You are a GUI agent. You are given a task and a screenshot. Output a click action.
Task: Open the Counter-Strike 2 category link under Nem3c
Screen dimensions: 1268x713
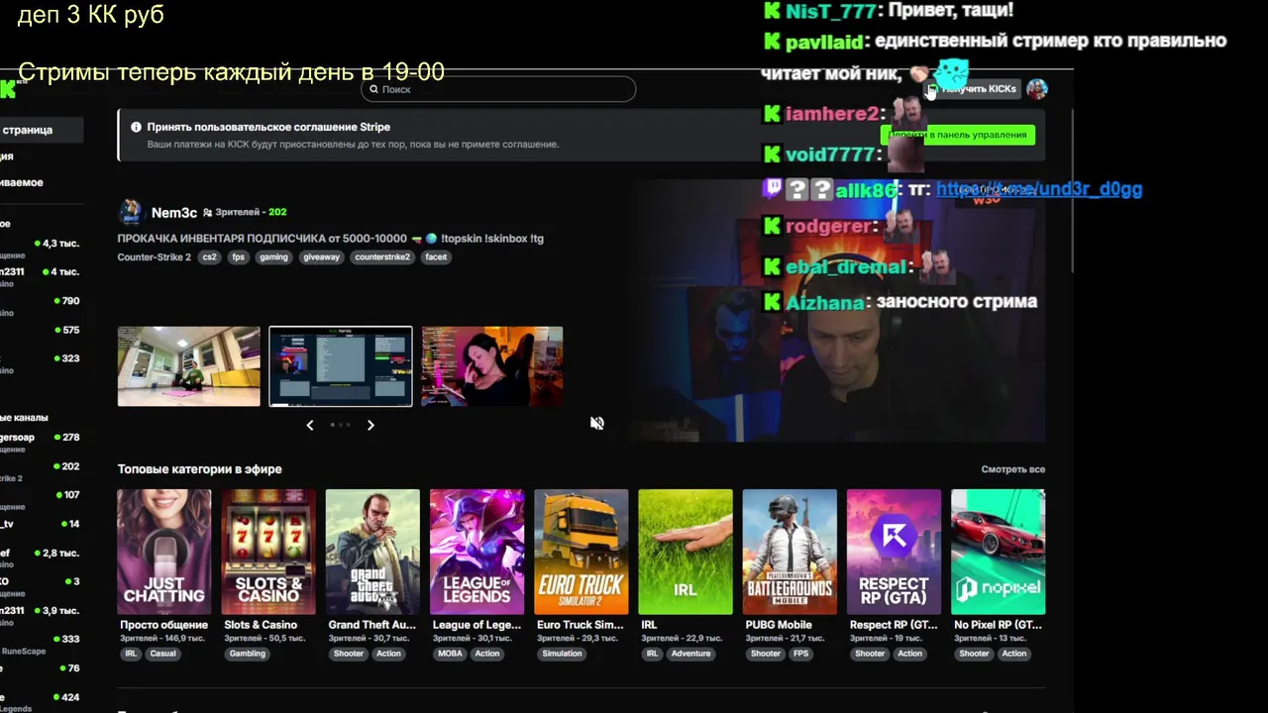pos(154,256)
